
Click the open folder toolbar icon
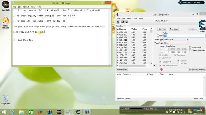click(x=122, y=22)
